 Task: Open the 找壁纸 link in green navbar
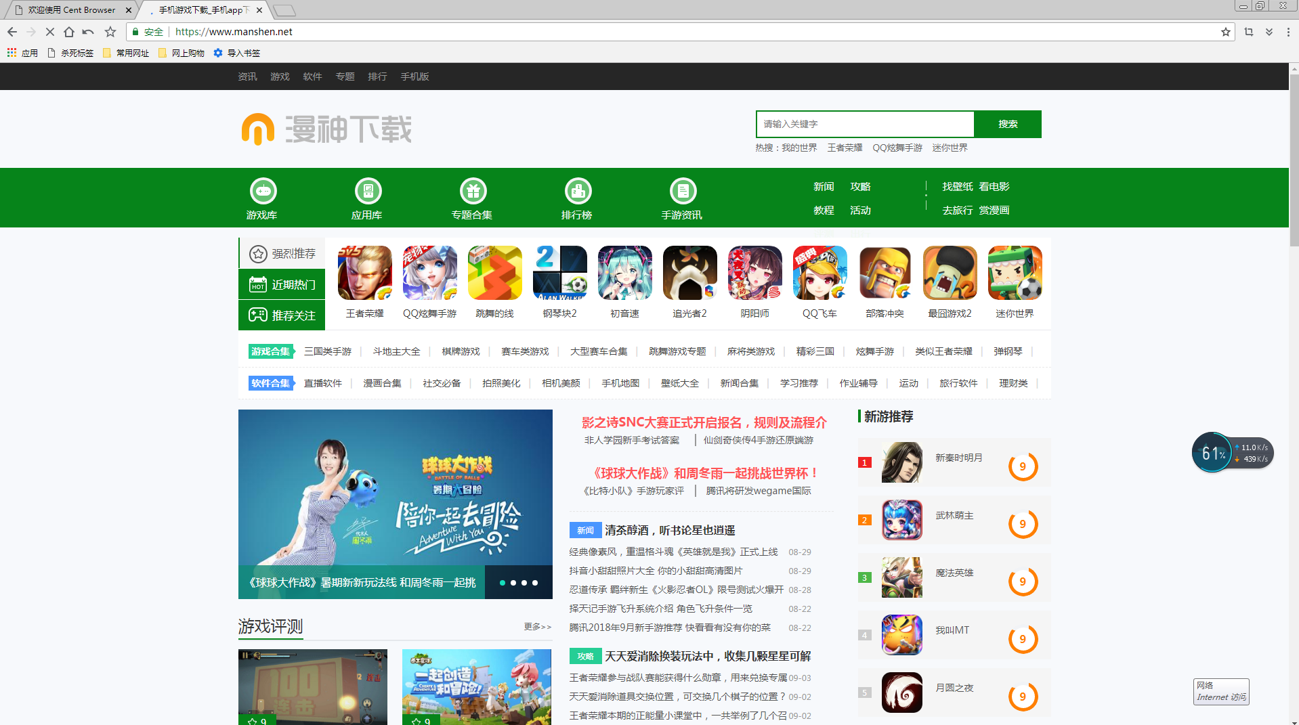tap(957, 187)
